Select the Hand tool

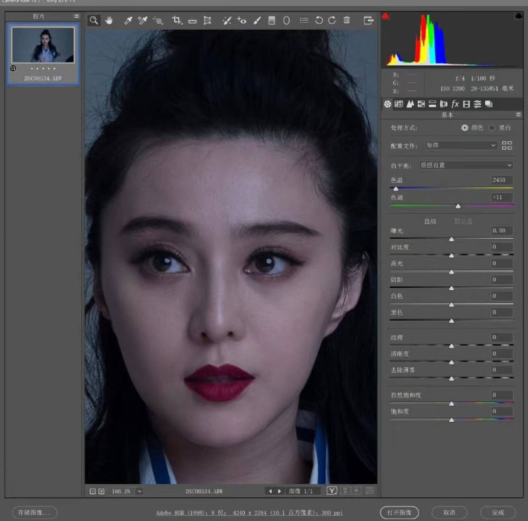[109, 20]
